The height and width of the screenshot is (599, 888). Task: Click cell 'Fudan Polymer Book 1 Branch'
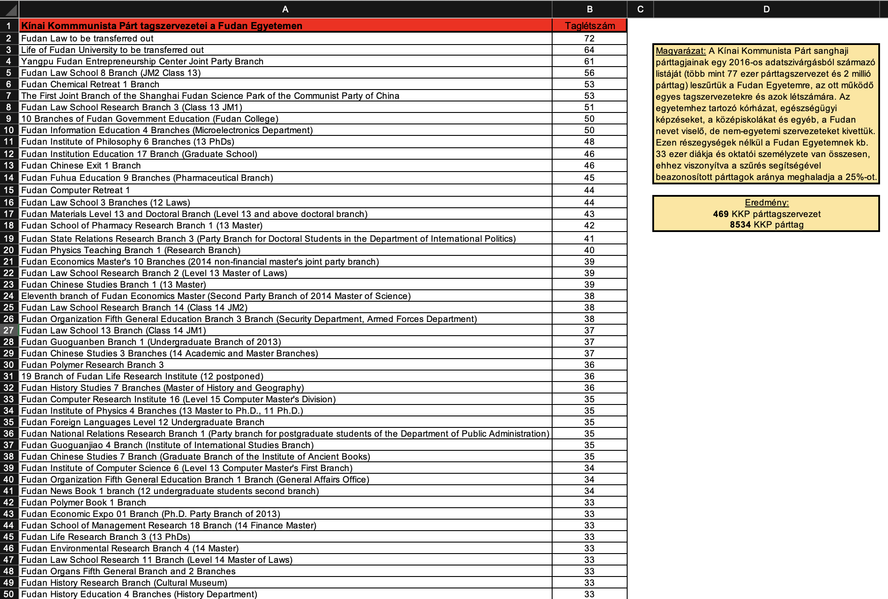point(286,502)
